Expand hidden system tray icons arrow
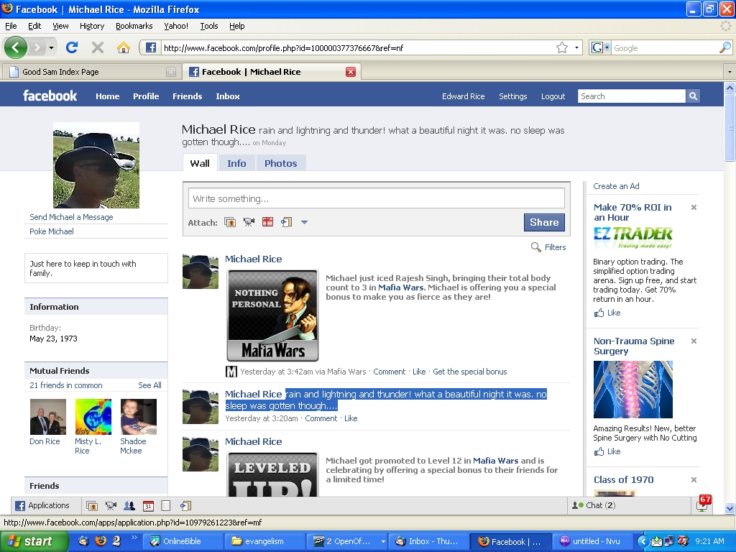Viewport: 736px width, 552px height. point(642,541)
